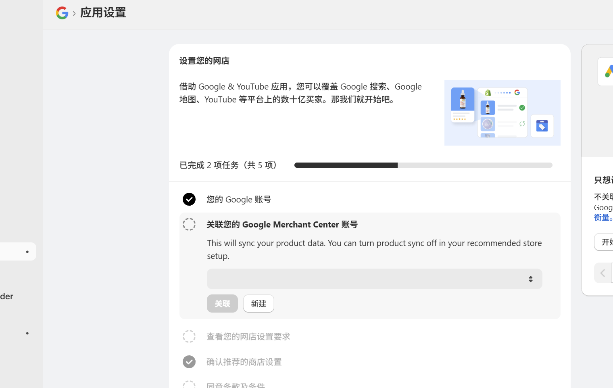Screen dimensions: 613x388
Task: Expand the 查看您的网店设置要求 step
Action: 248,336
